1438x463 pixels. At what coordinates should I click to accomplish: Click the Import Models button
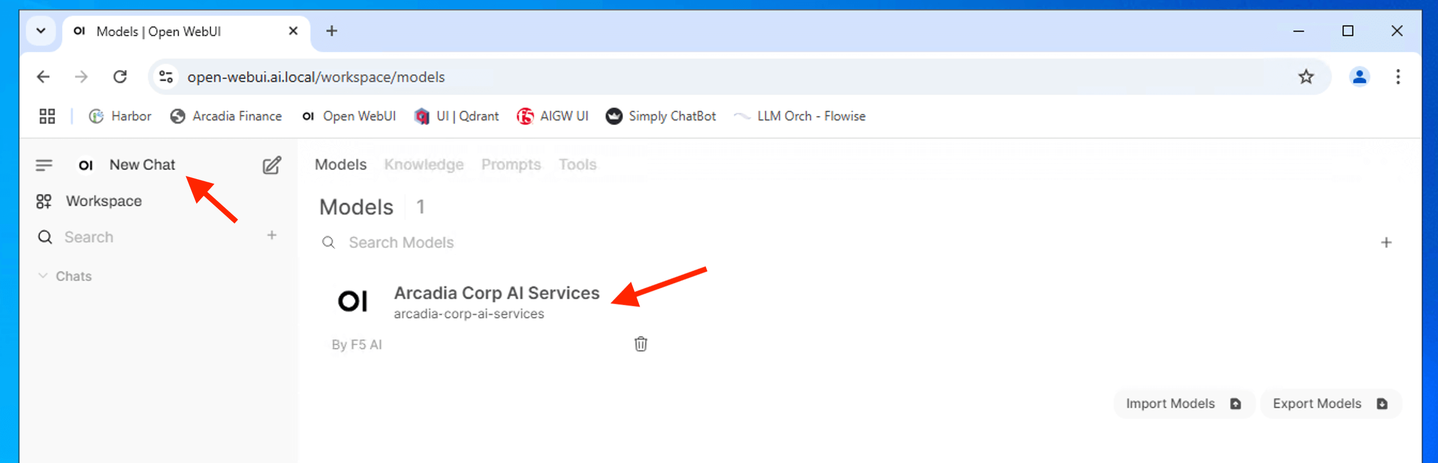[1183, 403]
